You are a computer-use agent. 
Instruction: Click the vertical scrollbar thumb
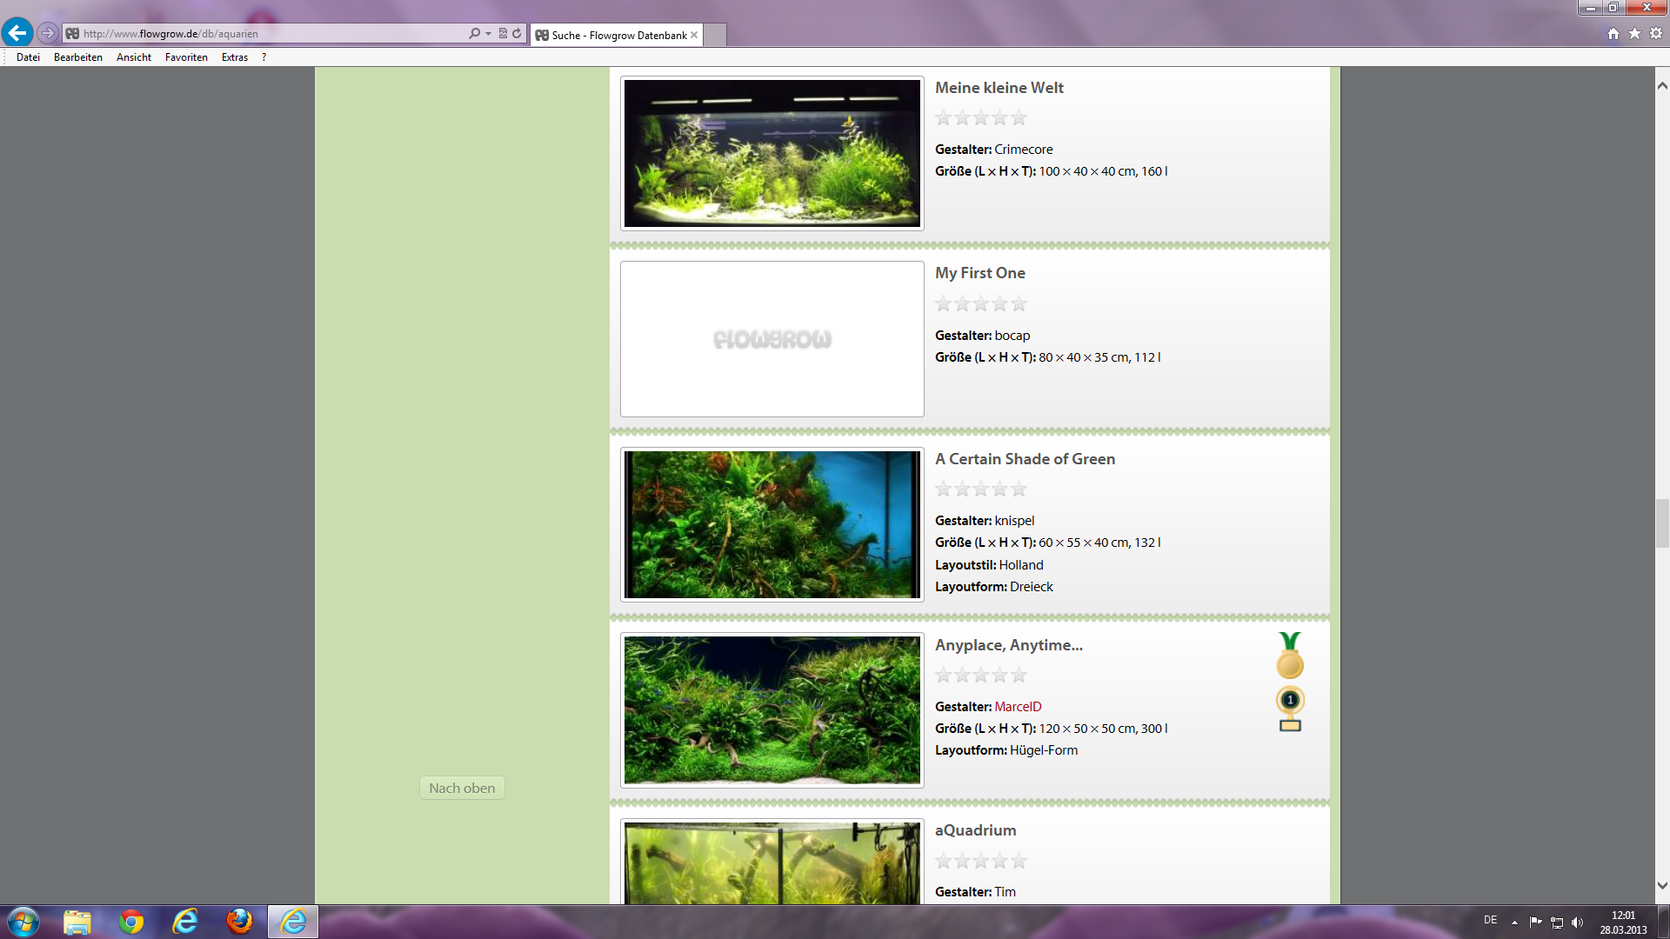(x=1662, y=523)
